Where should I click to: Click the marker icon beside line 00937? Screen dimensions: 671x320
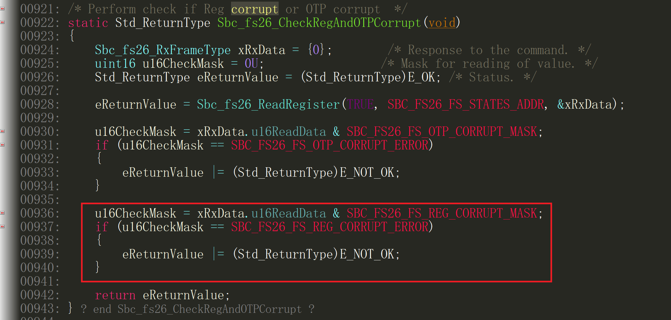coord(3,226)
